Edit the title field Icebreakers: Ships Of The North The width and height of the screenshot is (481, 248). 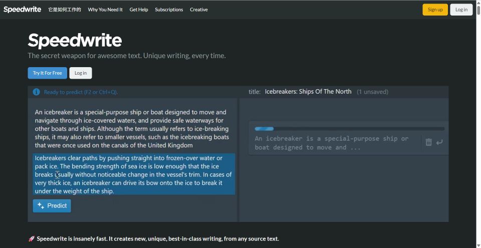tap(308, 92)
